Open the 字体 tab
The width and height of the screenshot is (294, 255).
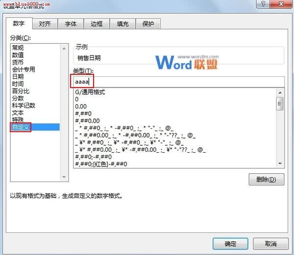click(71, 23)
